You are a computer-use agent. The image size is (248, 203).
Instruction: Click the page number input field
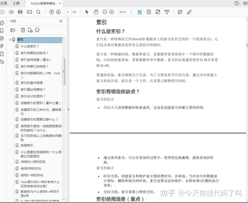68,12
